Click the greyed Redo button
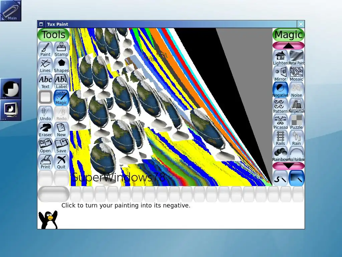 pos(61,114)
